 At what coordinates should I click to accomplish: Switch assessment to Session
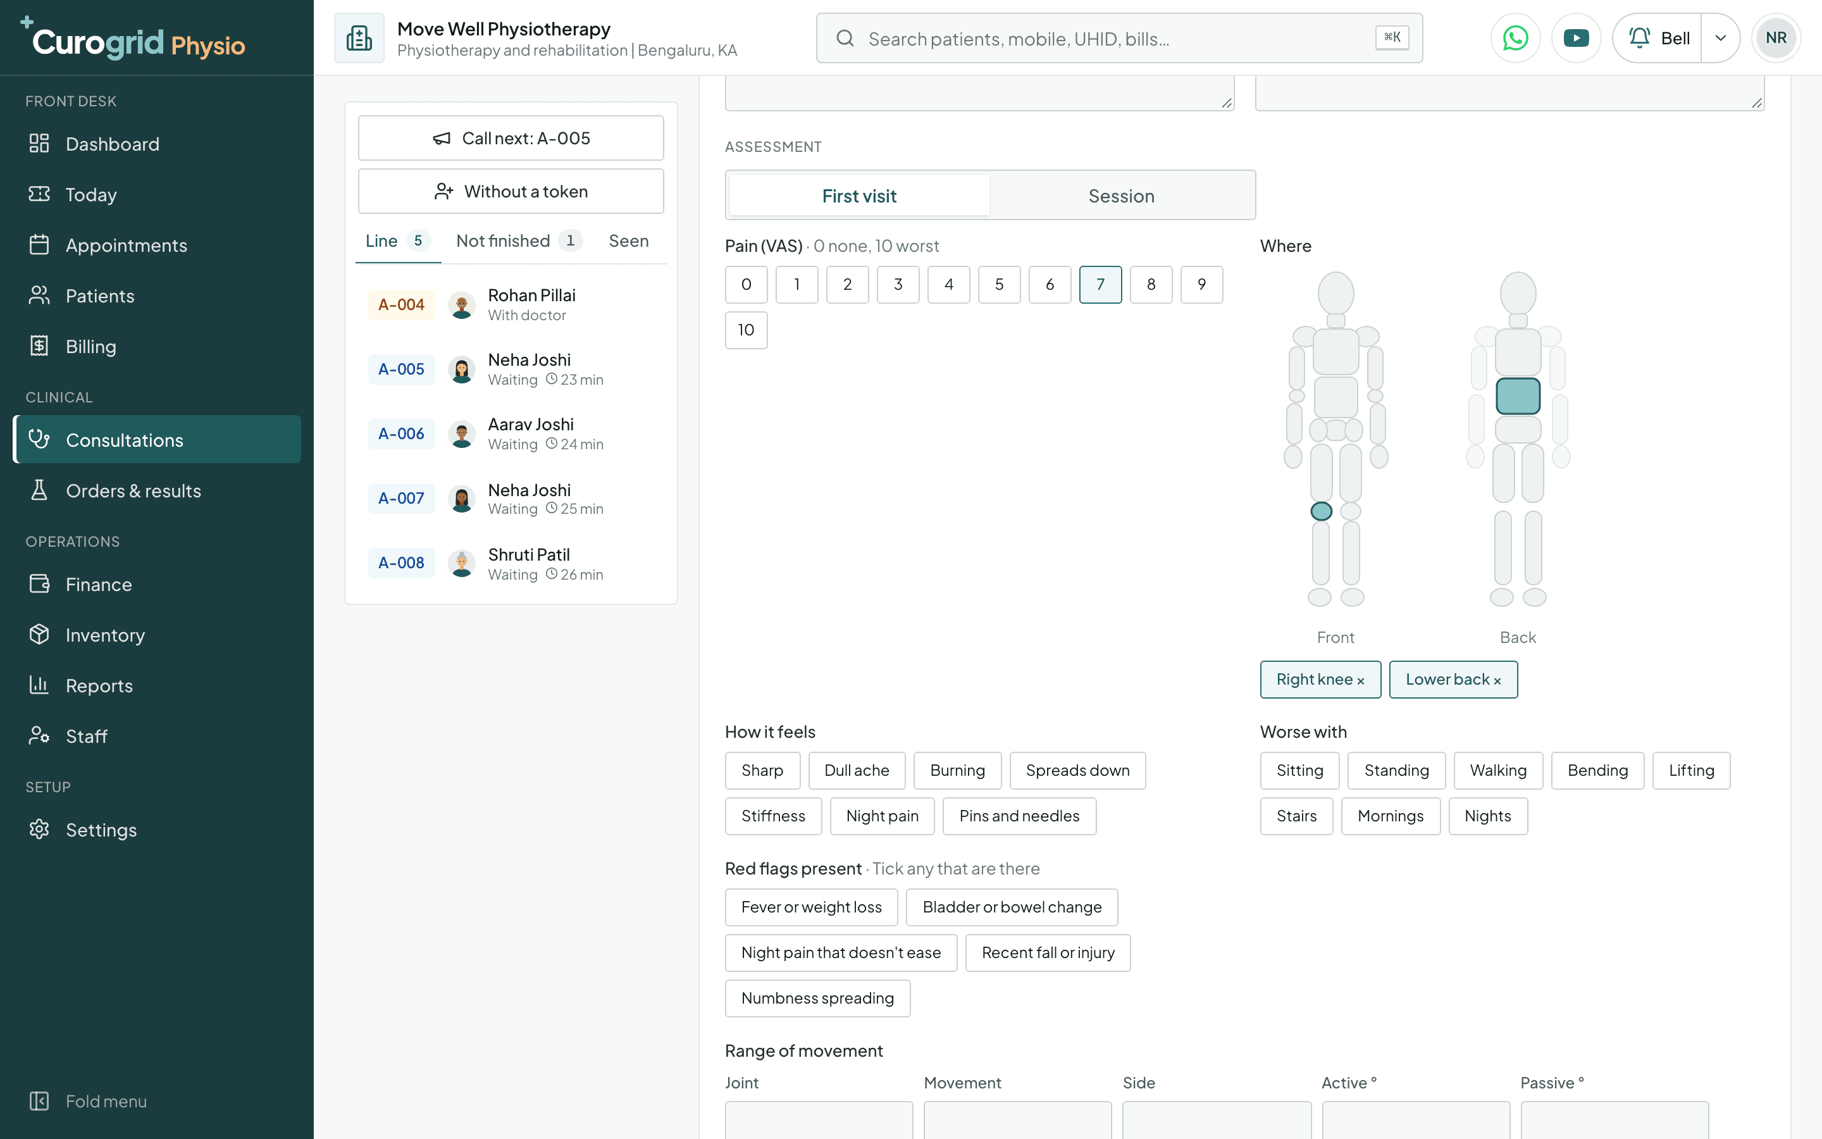tap(1121, 196)
